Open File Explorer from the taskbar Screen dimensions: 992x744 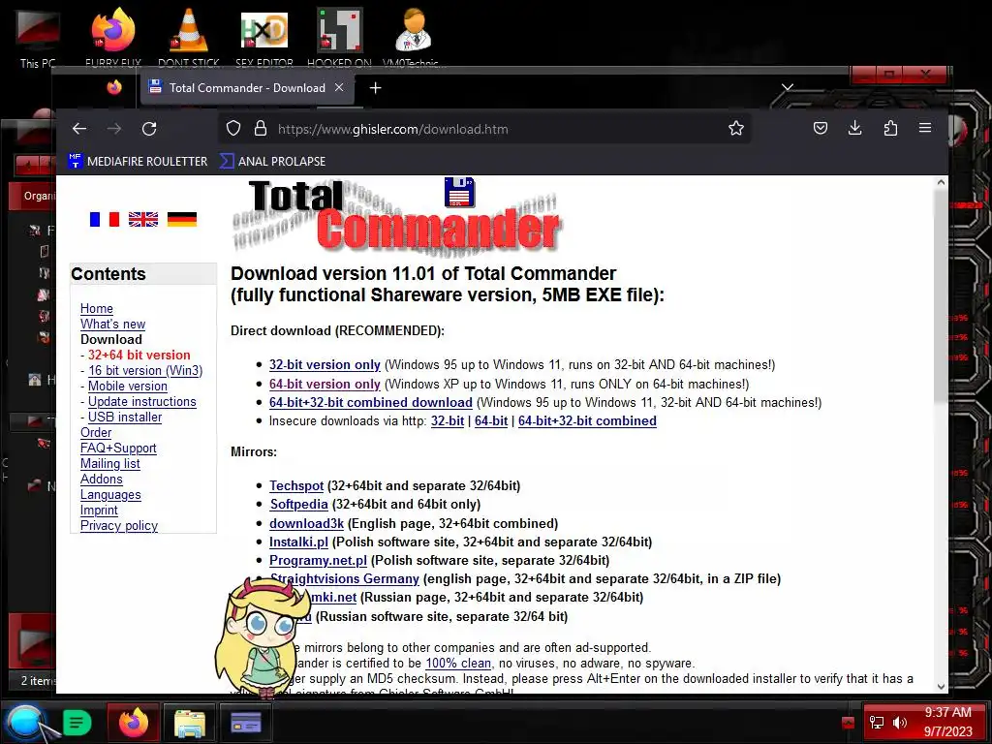pos(189,723)
